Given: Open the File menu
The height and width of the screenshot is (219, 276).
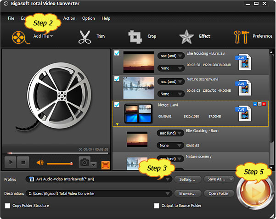Looking at the screenshot, I should (x=11, y=18).
